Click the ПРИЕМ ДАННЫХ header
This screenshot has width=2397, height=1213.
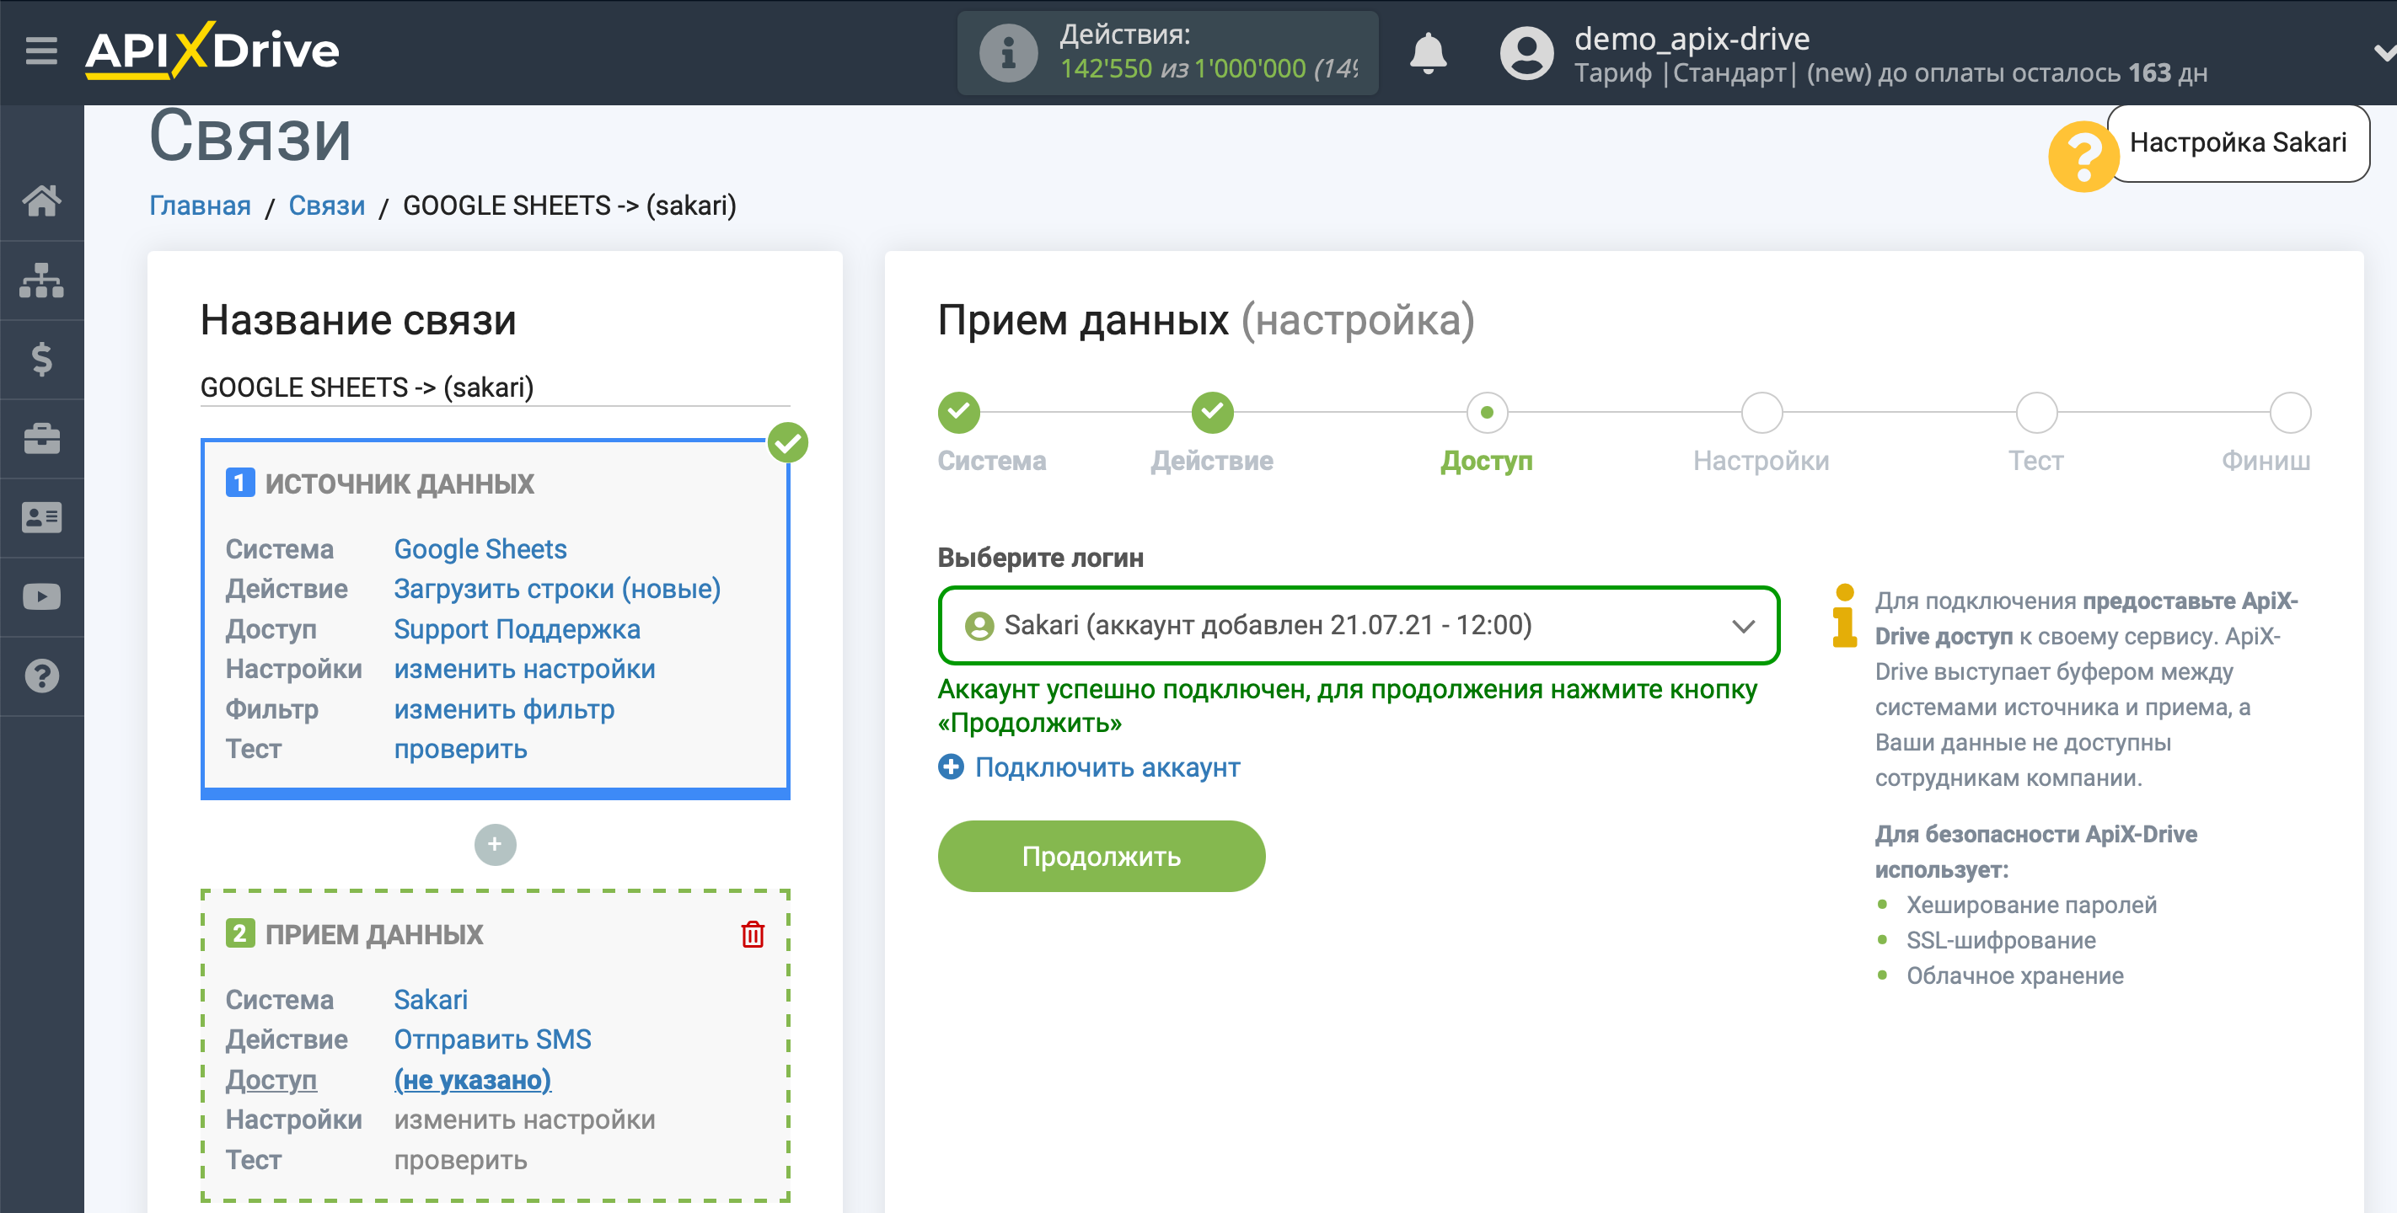(x=373, y=934)
